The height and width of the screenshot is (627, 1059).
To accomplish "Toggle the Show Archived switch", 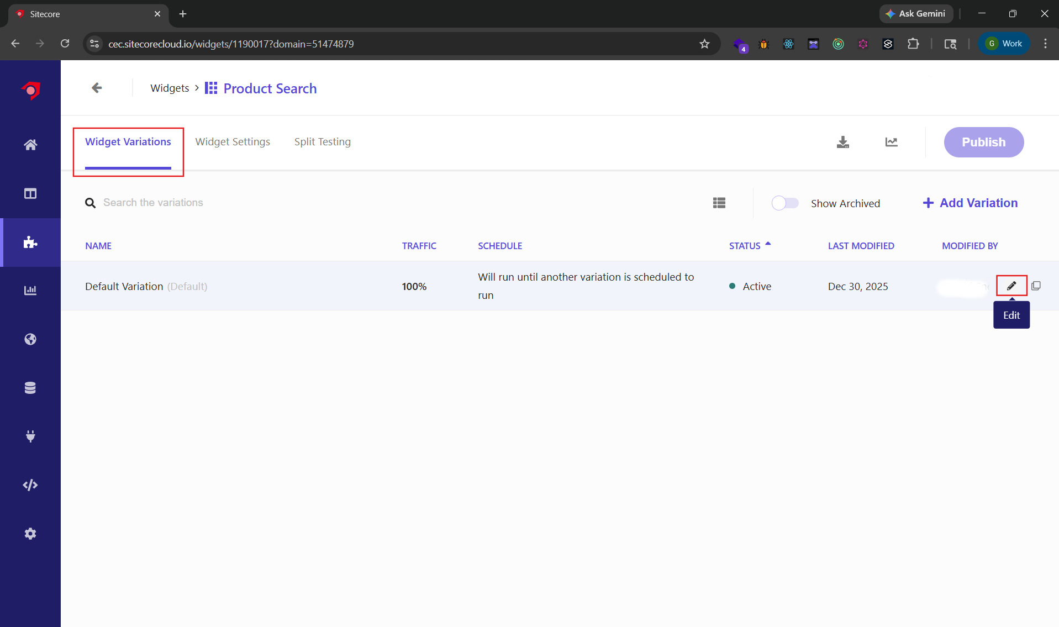I will (784, 203).
